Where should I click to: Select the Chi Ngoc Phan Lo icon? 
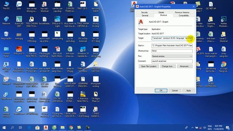pyautogui.click(x=96, y=97)
